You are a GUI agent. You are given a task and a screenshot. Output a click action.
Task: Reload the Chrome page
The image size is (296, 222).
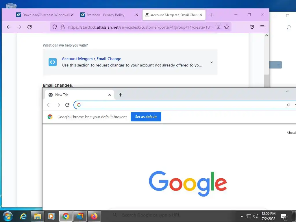pyautogui.click(x=67, y=105)
